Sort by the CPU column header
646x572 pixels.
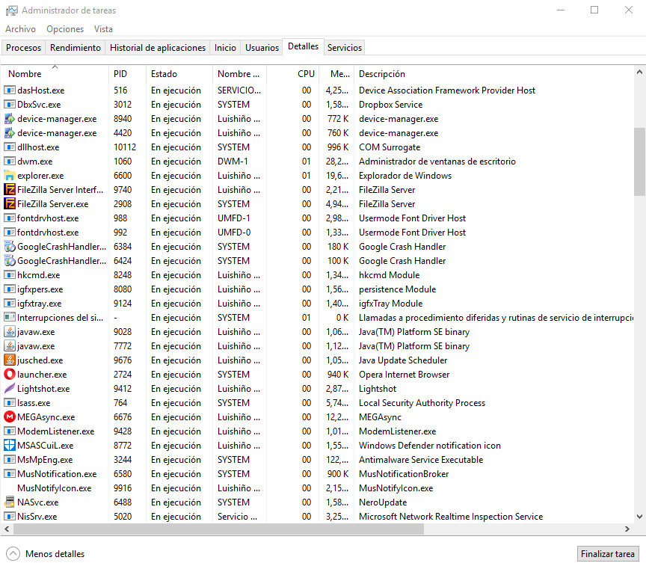pos(293,74)
